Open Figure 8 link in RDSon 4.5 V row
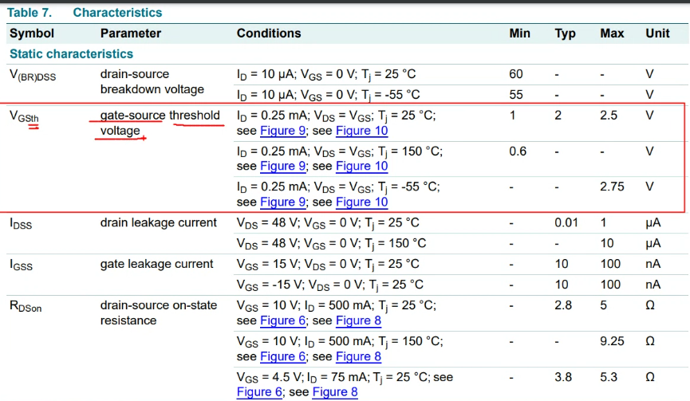The height and width of the screenshot is (401, 690). pyautogui.click(x=335, y=392)
